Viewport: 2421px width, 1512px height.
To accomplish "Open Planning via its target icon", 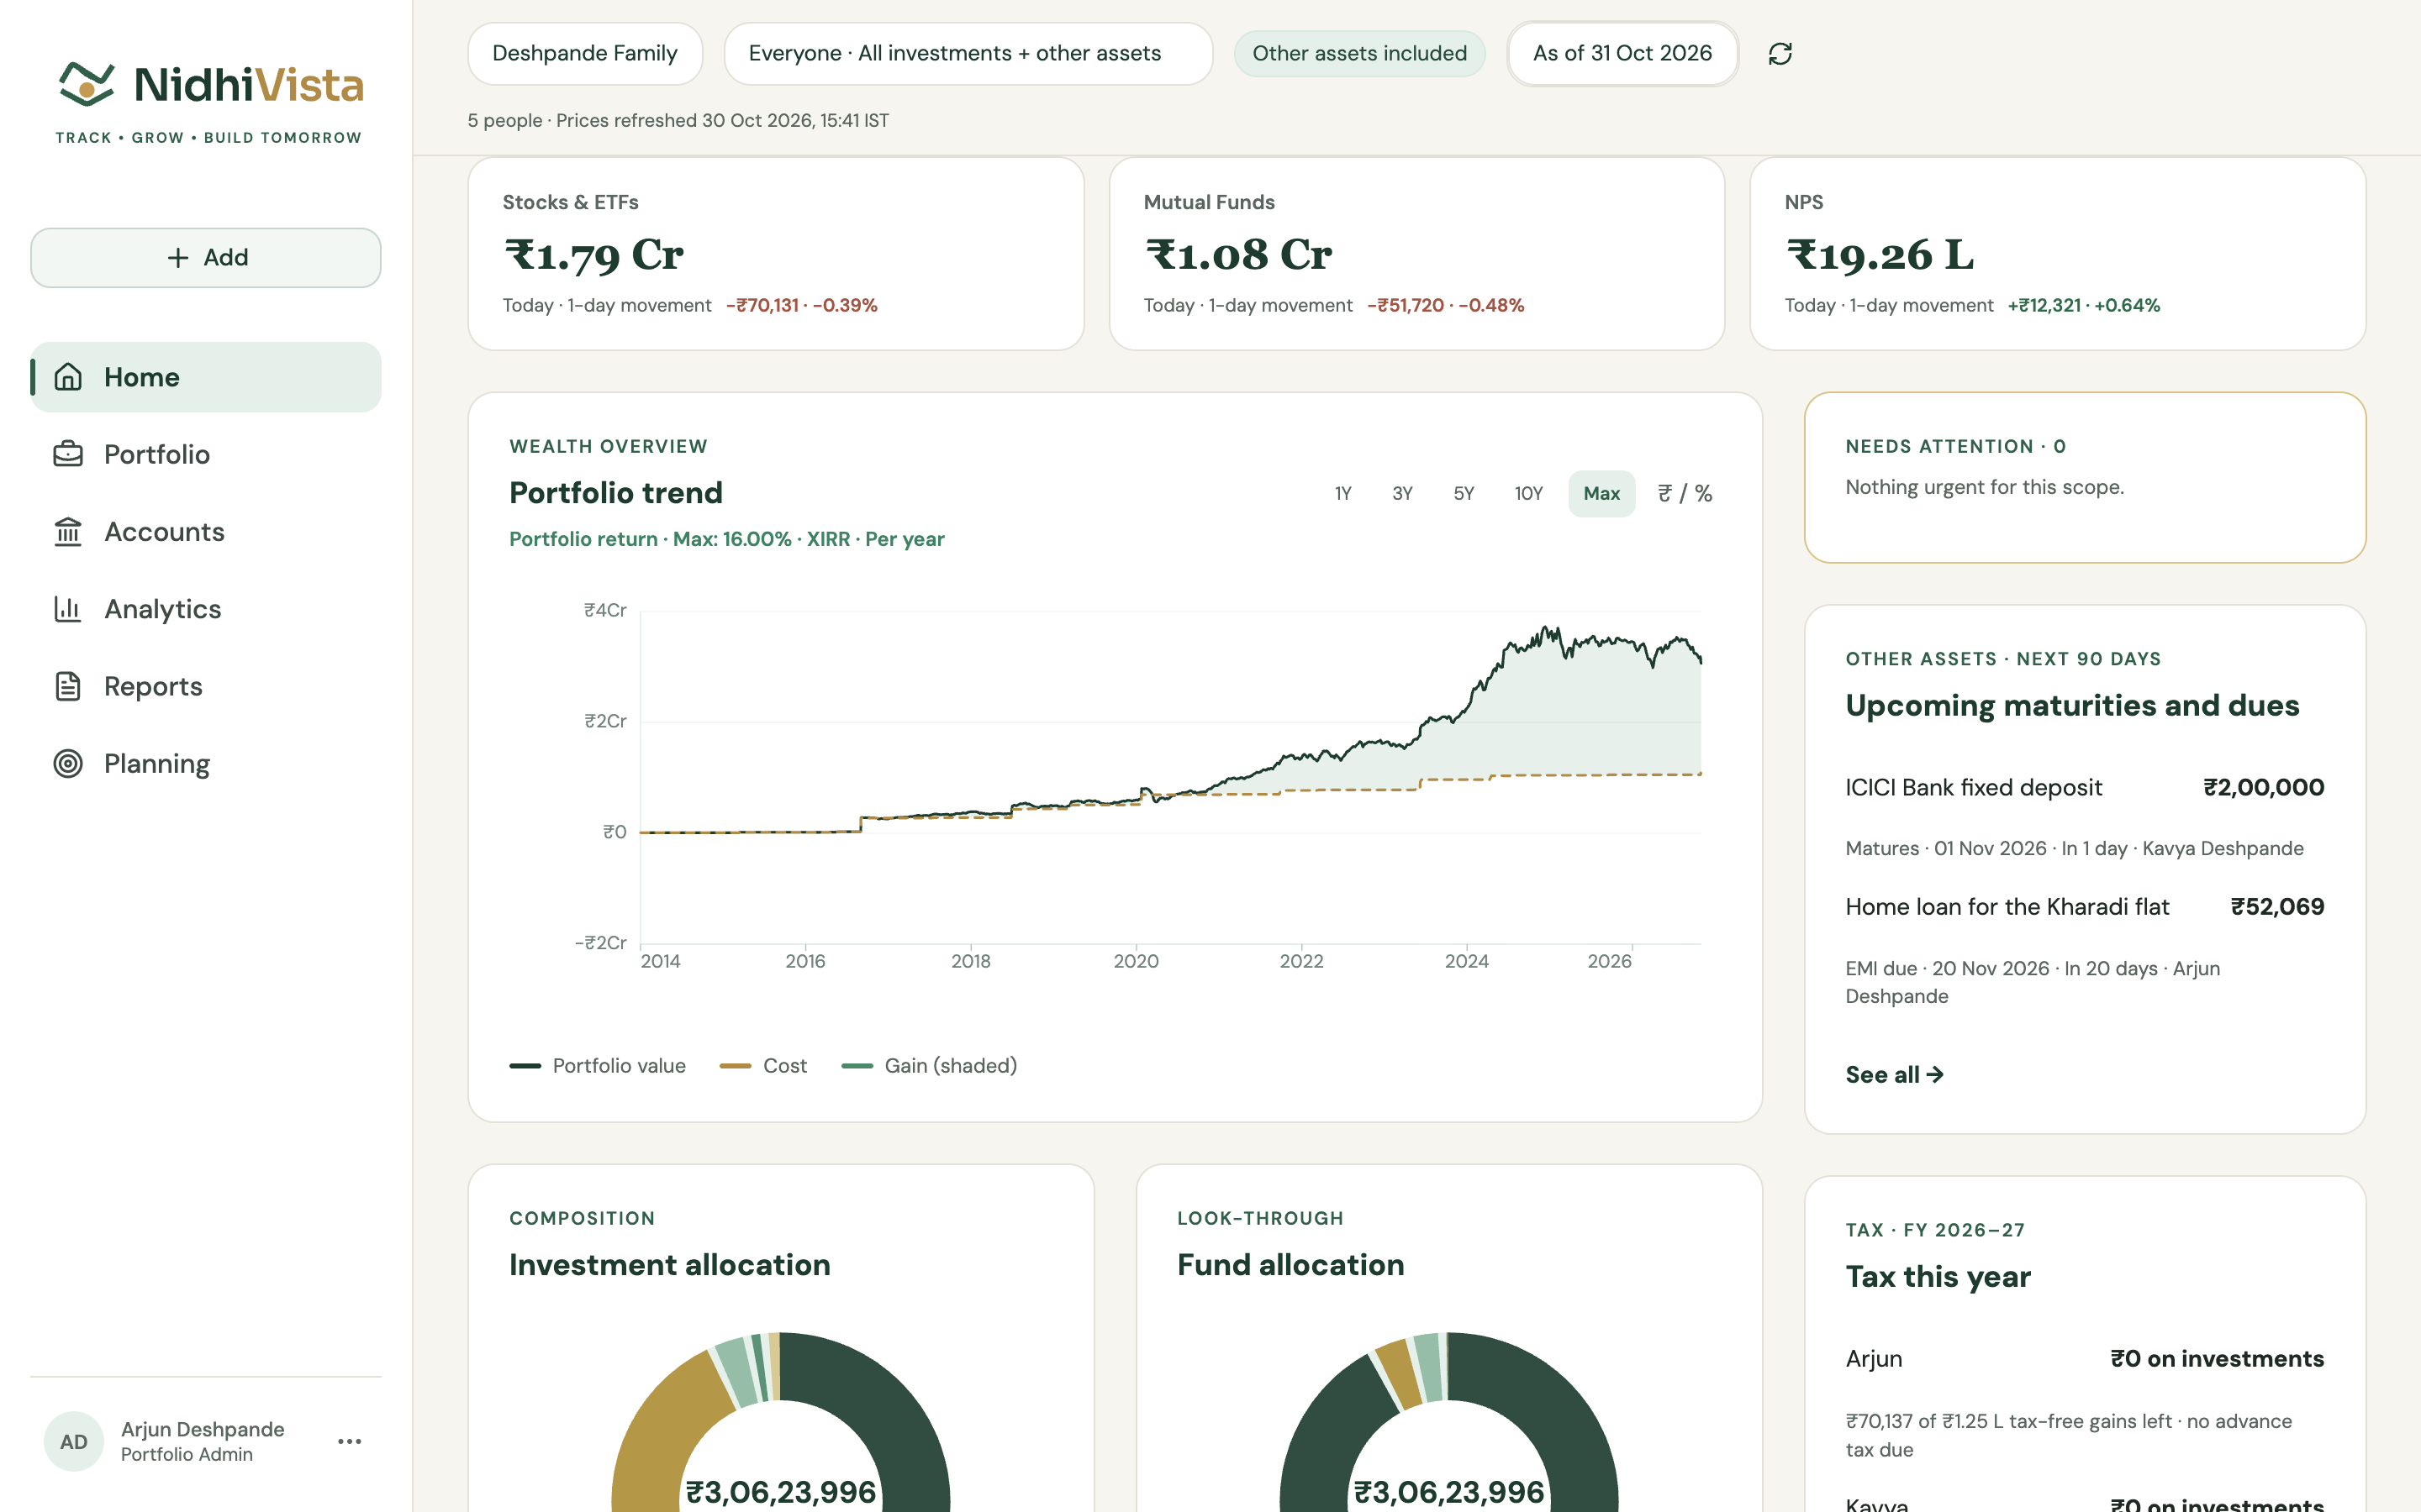I will click(68, 764).
